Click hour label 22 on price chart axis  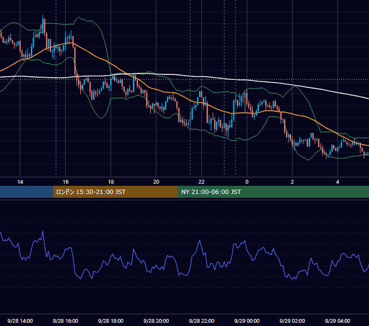point(201,182)
